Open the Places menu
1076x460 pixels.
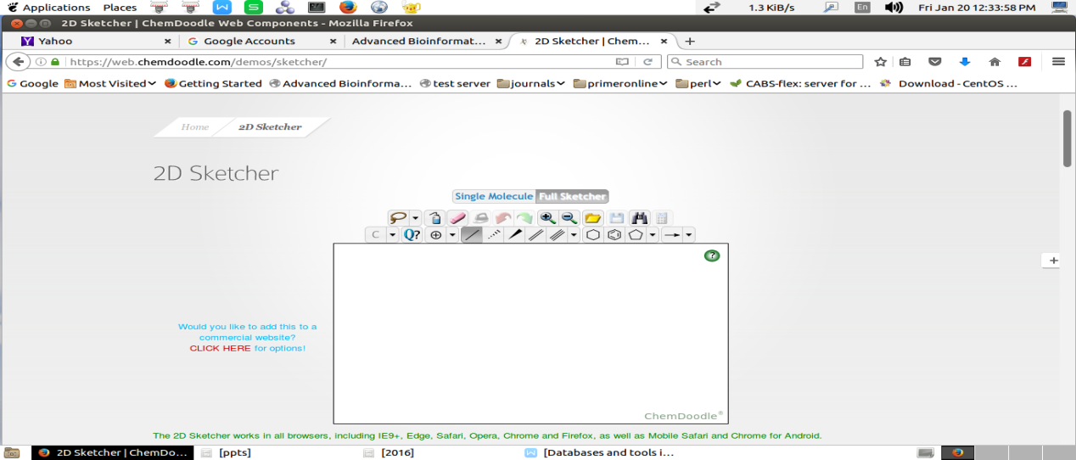pos(120,8)
